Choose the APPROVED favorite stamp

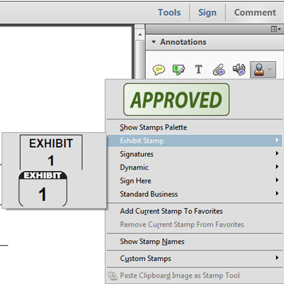(x=177, y=99)
